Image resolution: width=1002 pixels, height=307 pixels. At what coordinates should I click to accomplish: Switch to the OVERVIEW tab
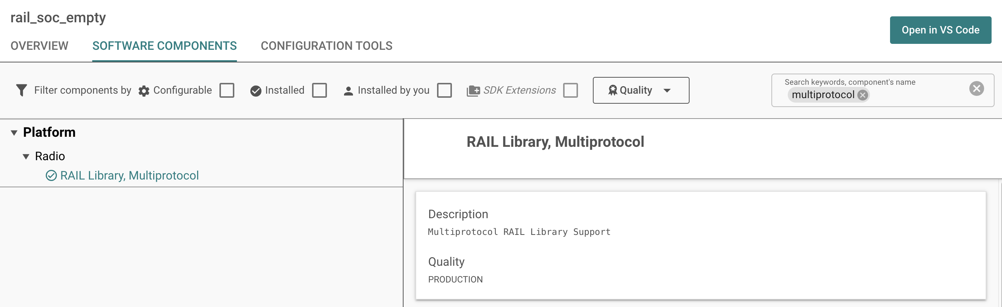[39, 46]
